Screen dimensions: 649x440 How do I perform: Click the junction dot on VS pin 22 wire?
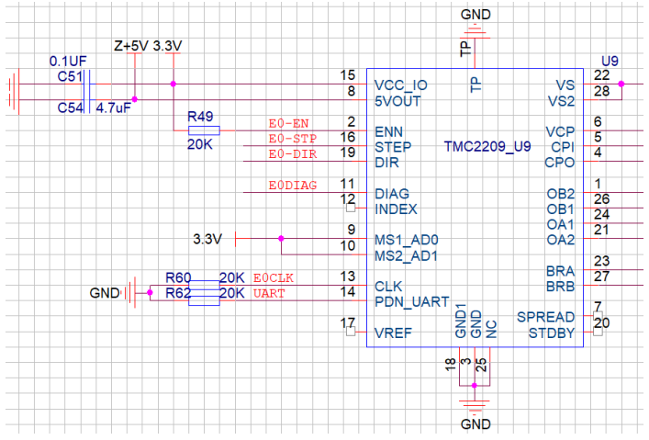coord(621,85)
